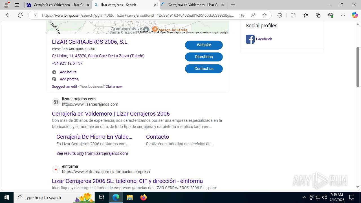Click the page vertical scrollbar thumb
The width and height of the screenshot is (361, 203).
coord(358,67)
